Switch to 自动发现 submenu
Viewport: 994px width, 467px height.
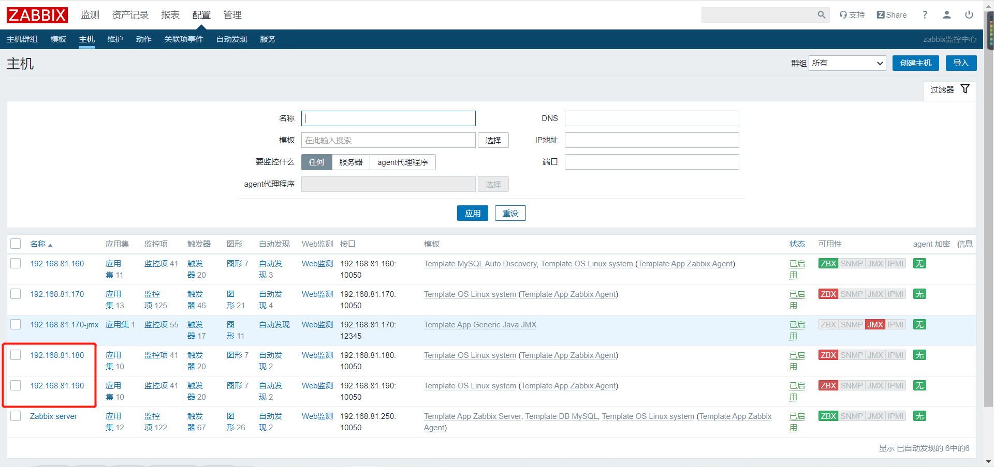coord(231,39)
